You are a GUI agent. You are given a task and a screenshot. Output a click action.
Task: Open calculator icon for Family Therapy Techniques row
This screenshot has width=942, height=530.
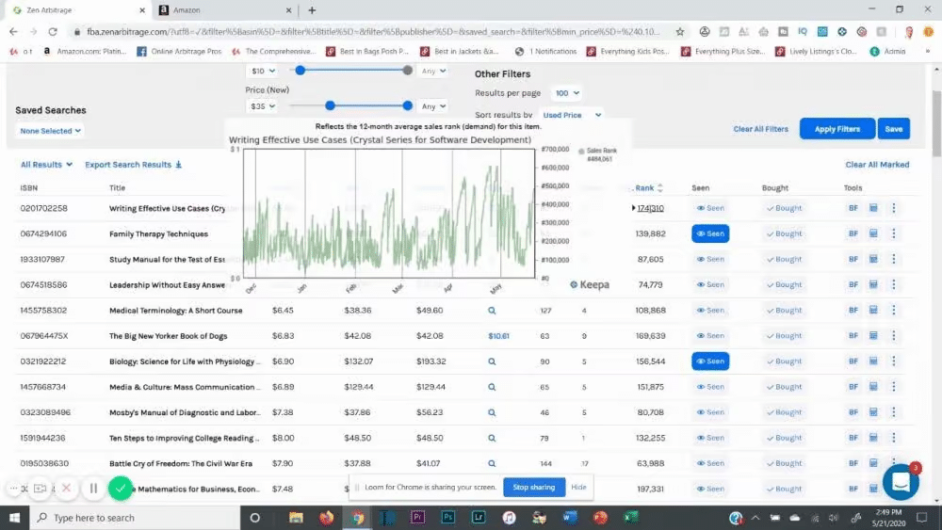click(873, 233)
